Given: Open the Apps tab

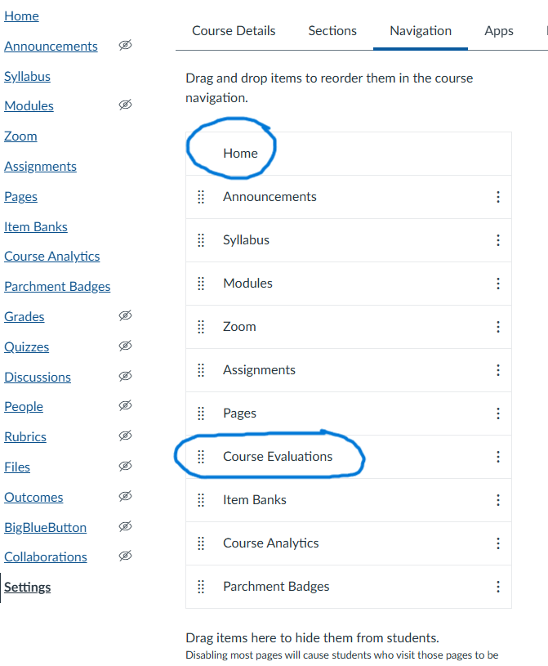Looking at the screenshot, I should (499, 31).
